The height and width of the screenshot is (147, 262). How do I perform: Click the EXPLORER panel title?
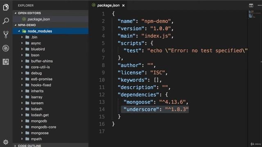pyautogui.click(x=26, y=5)
